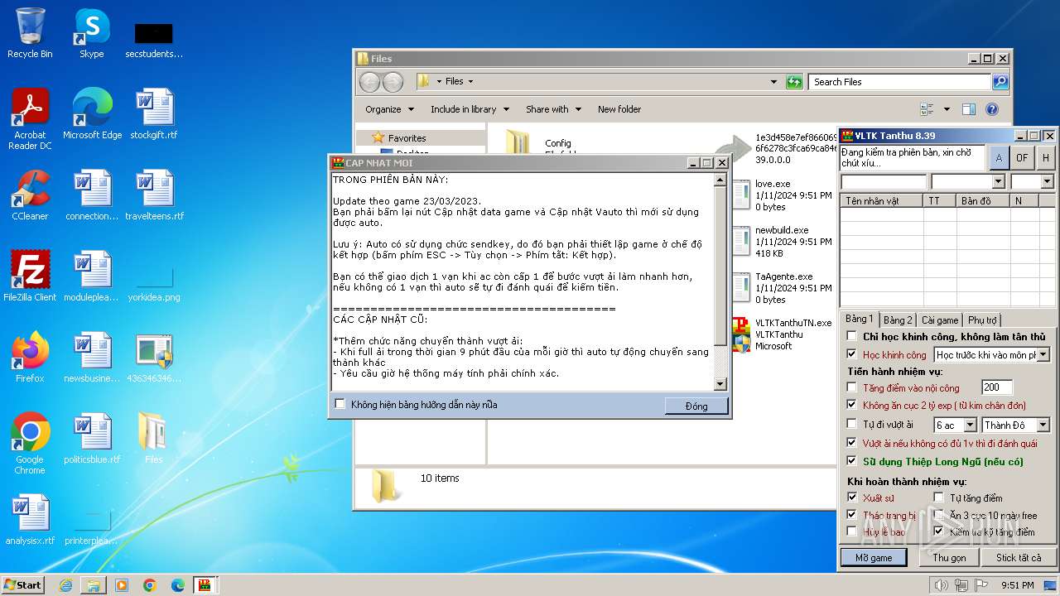Screen dimensions: 1060x596
Task: Click the update dialog scrollbar down arrow
Action: (720, 383)
